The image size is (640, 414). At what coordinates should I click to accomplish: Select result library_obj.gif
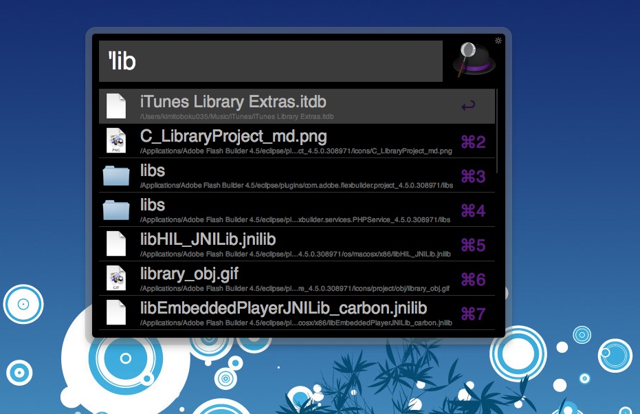click(x=297, y=278)
